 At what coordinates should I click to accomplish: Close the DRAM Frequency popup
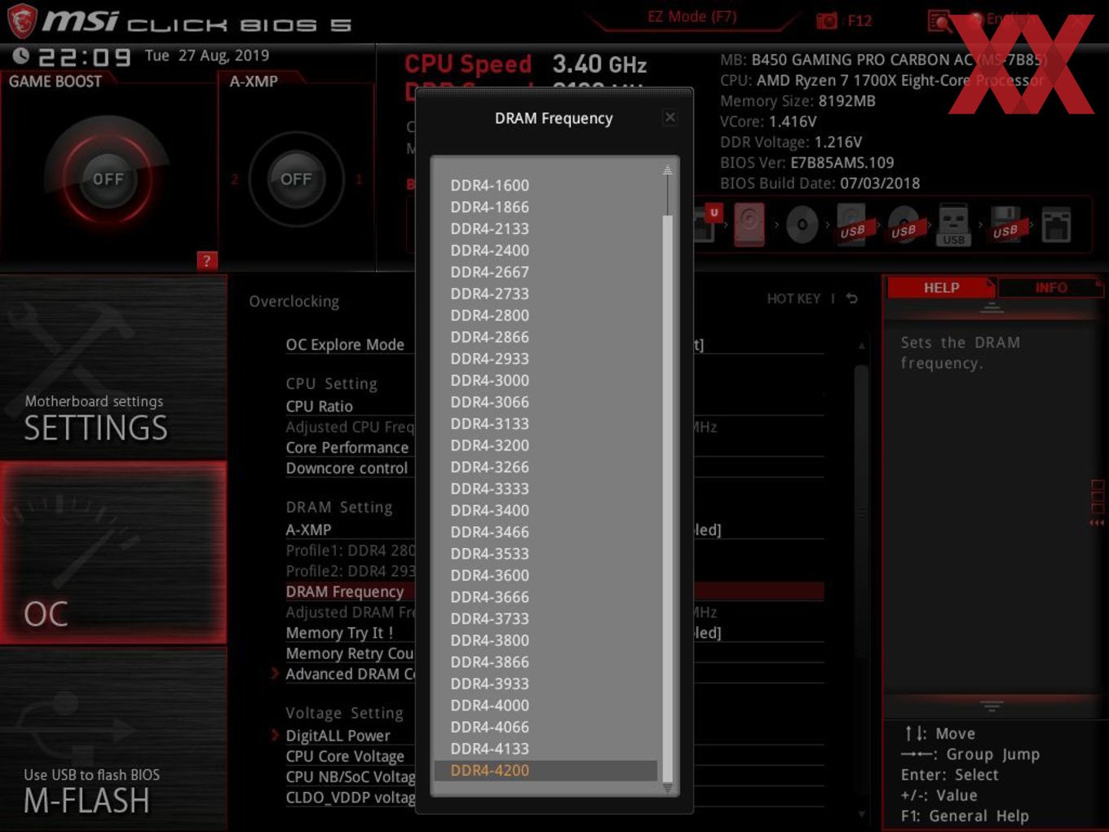(x=670, y=117)
